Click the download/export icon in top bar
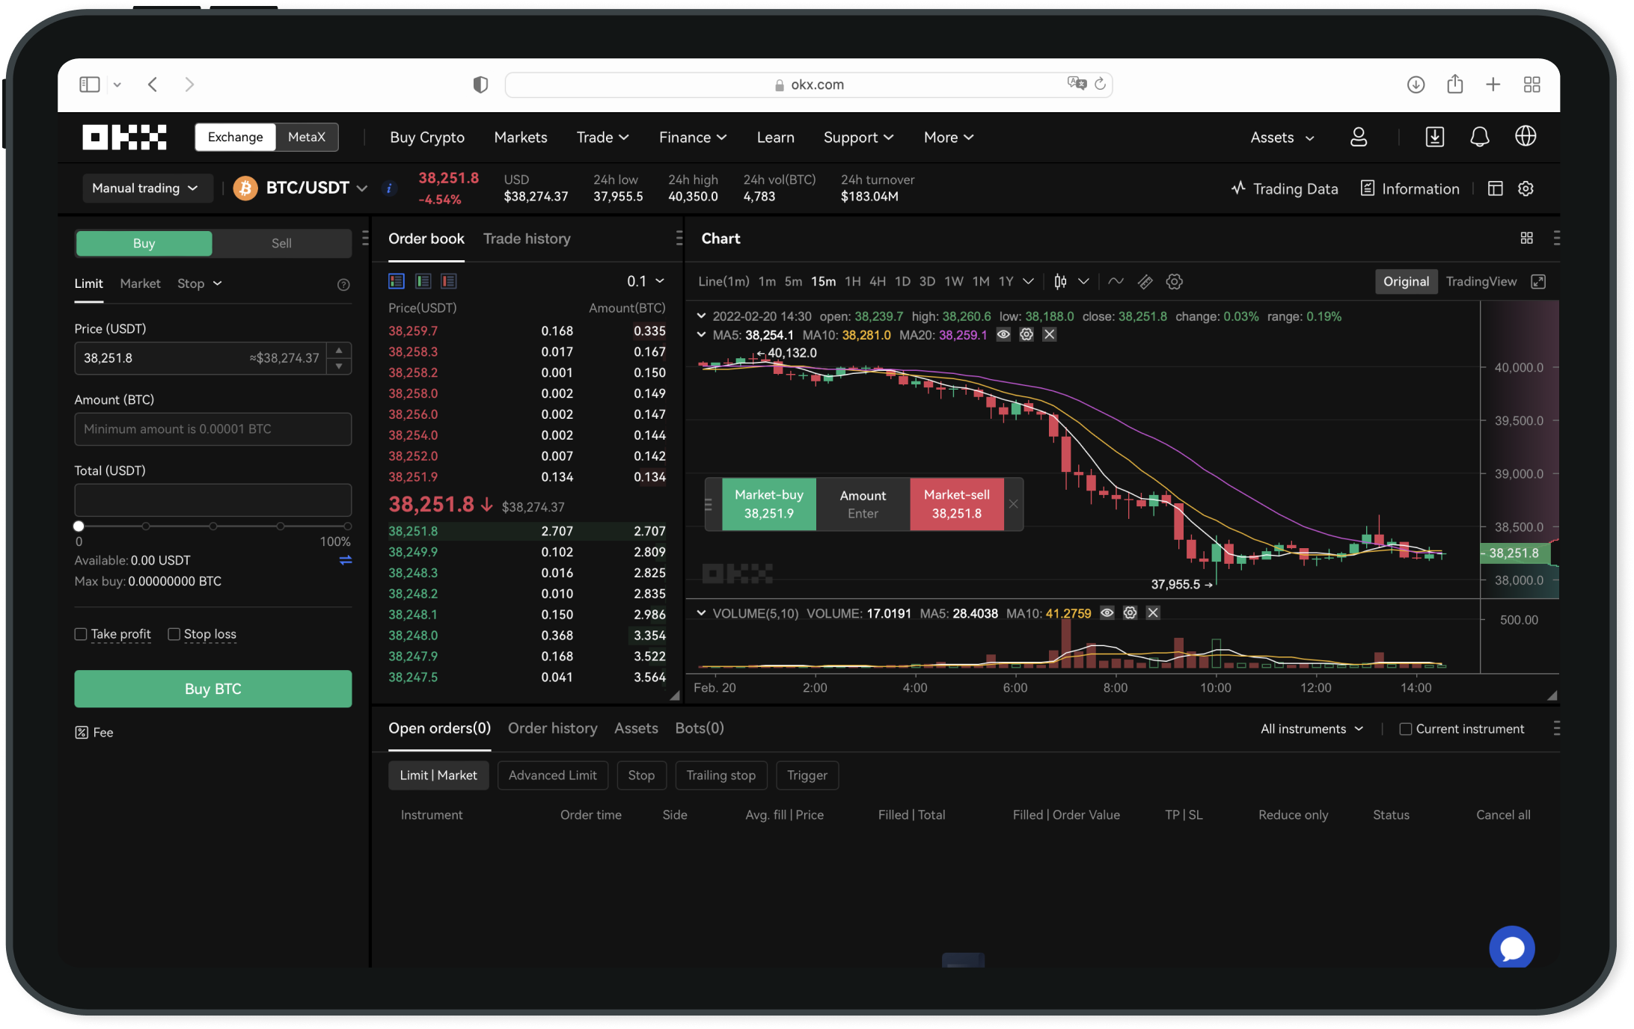Viewport: 1634px width, 1029px height. [1417, 85]
